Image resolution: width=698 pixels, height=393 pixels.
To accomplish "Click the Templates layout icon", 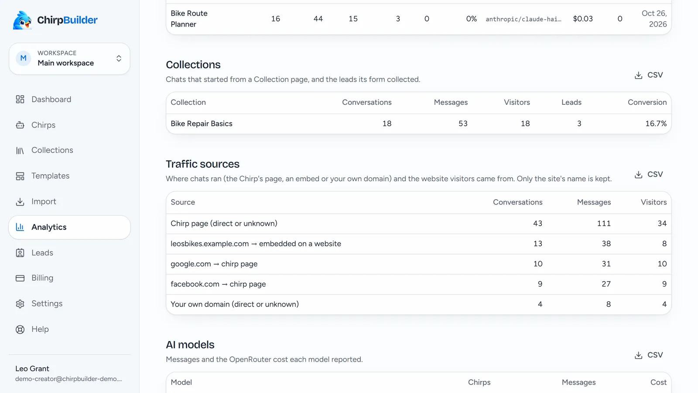I will tap(20, 176).
